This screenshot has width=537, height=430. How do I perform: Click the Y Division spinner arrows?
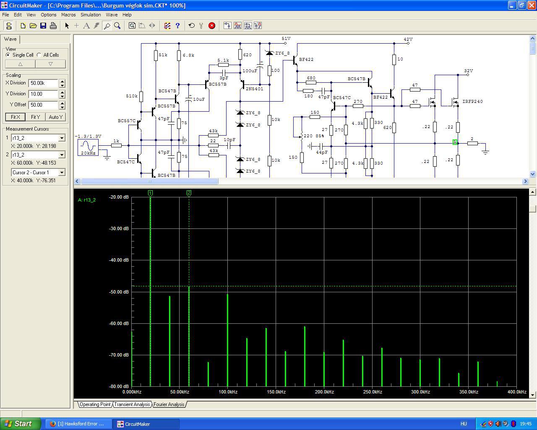(x=62, y=94)
